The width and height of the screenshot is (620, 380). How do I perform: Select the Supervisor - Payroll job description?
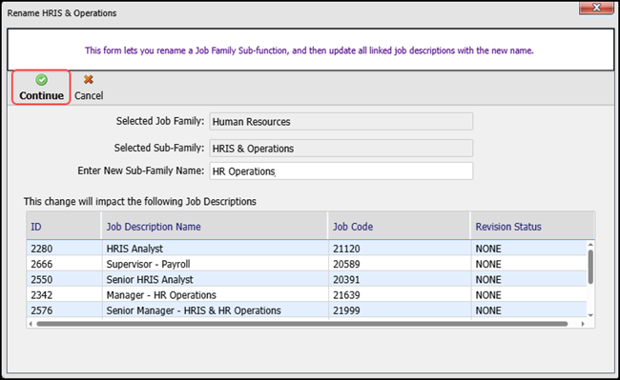point(148,264)
